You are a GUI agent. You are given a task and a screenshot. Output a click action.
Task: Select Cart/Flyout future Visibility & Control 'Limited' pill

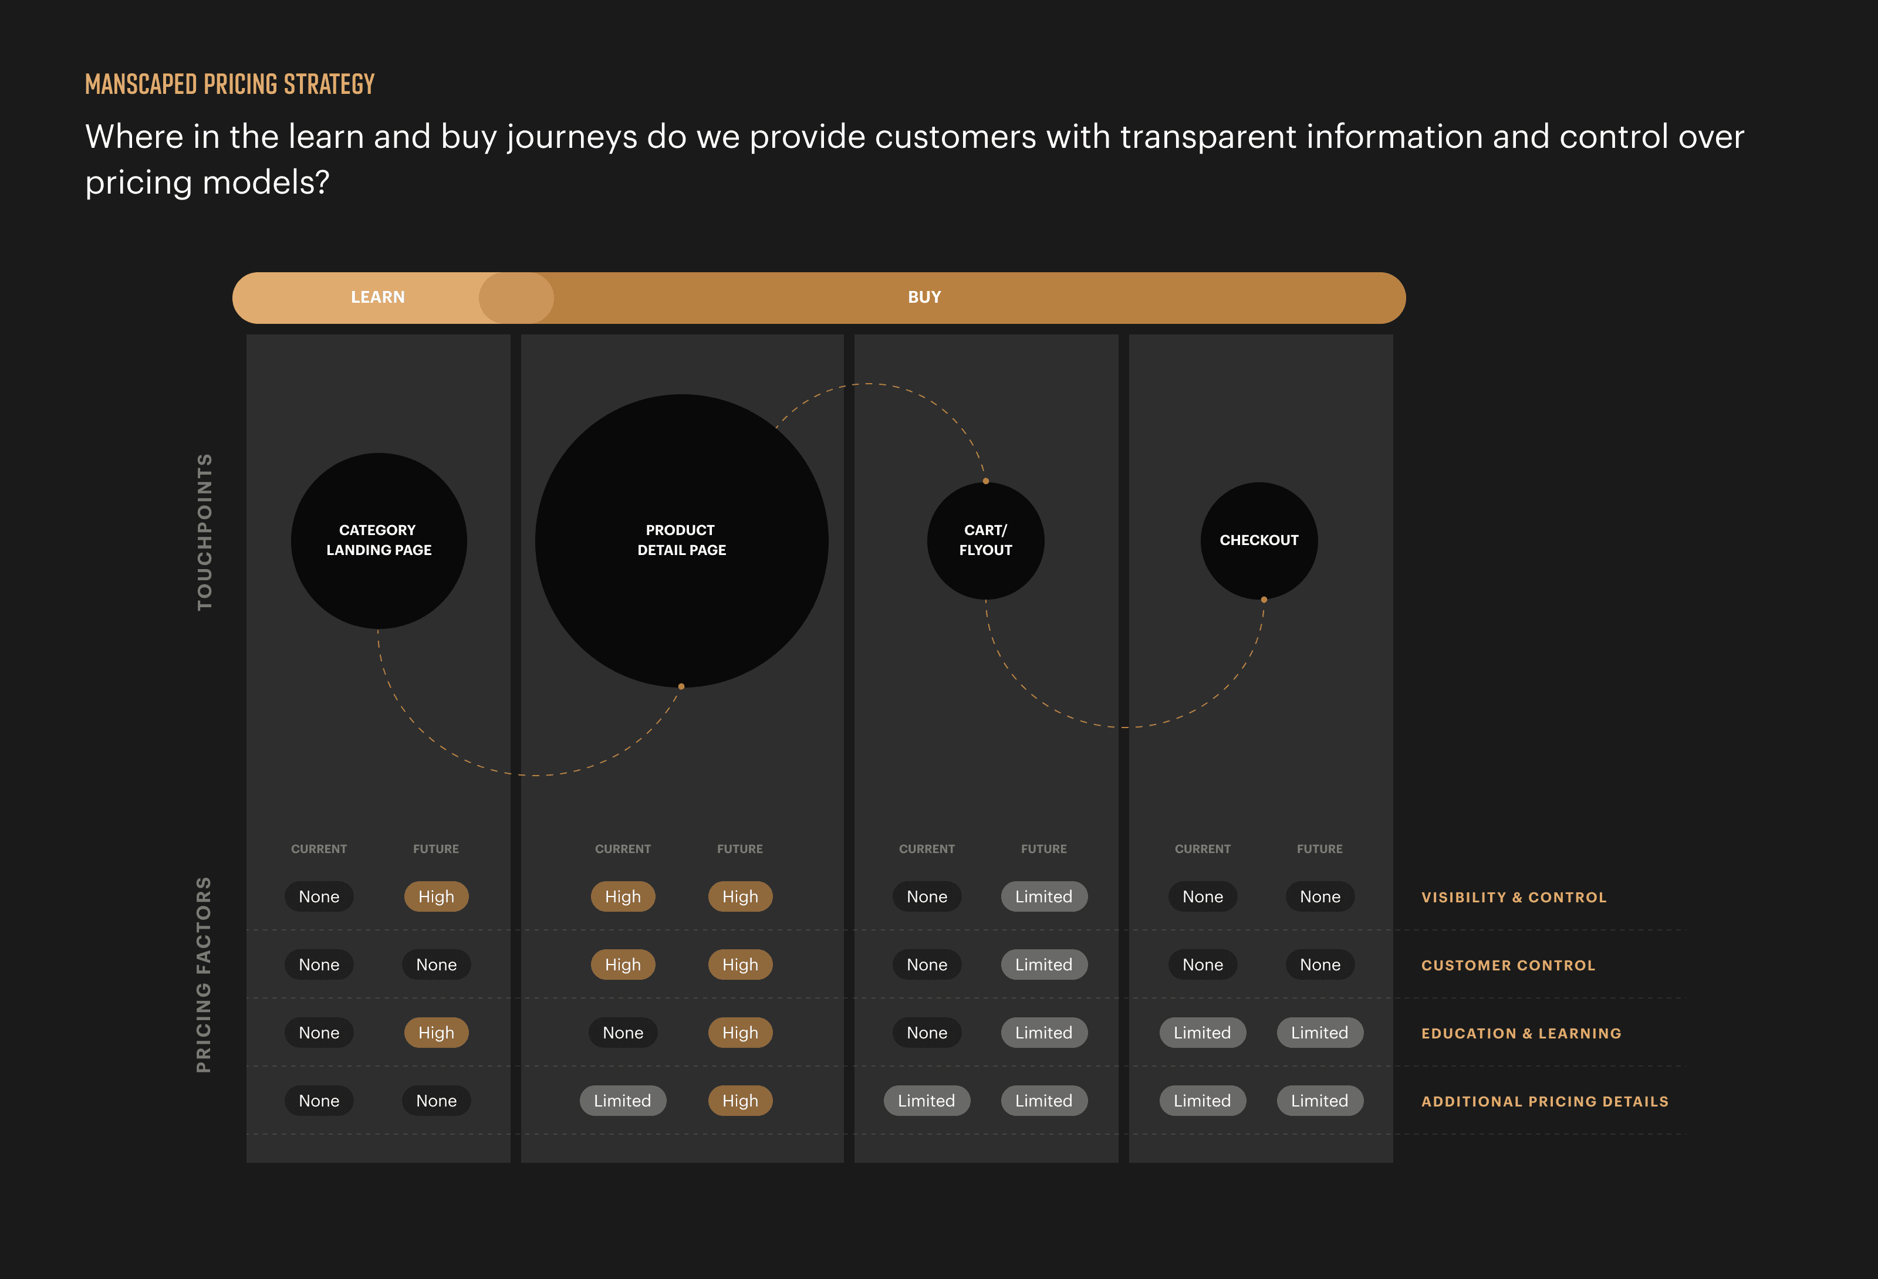1044,896
